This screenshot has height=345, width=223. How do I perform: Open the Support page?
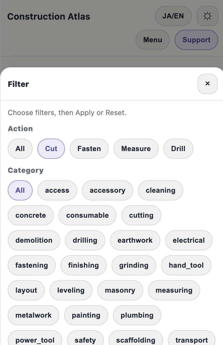196,40
